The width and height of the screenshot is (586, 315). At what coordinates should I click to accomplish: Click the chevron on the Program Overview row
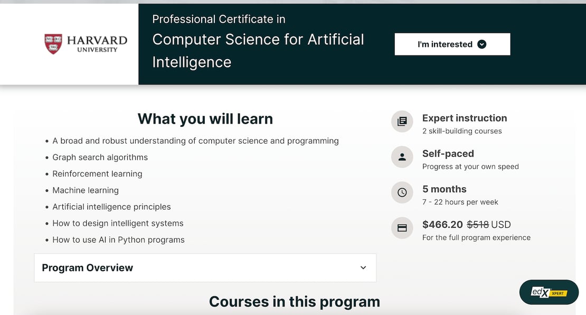pyautogui.click(x=363, y=267)
